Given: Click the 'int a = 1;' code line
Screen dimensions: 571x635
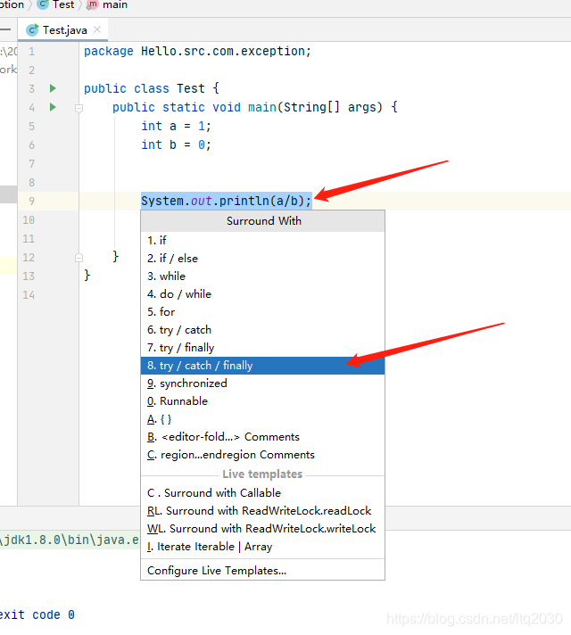Looking at the screenshot, I should (x=176, y=126).
